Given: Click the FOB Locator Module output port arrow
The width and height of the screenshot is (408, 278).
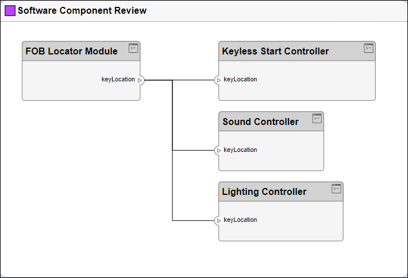Looking at the screenshot, I should [x=140, y=80].
